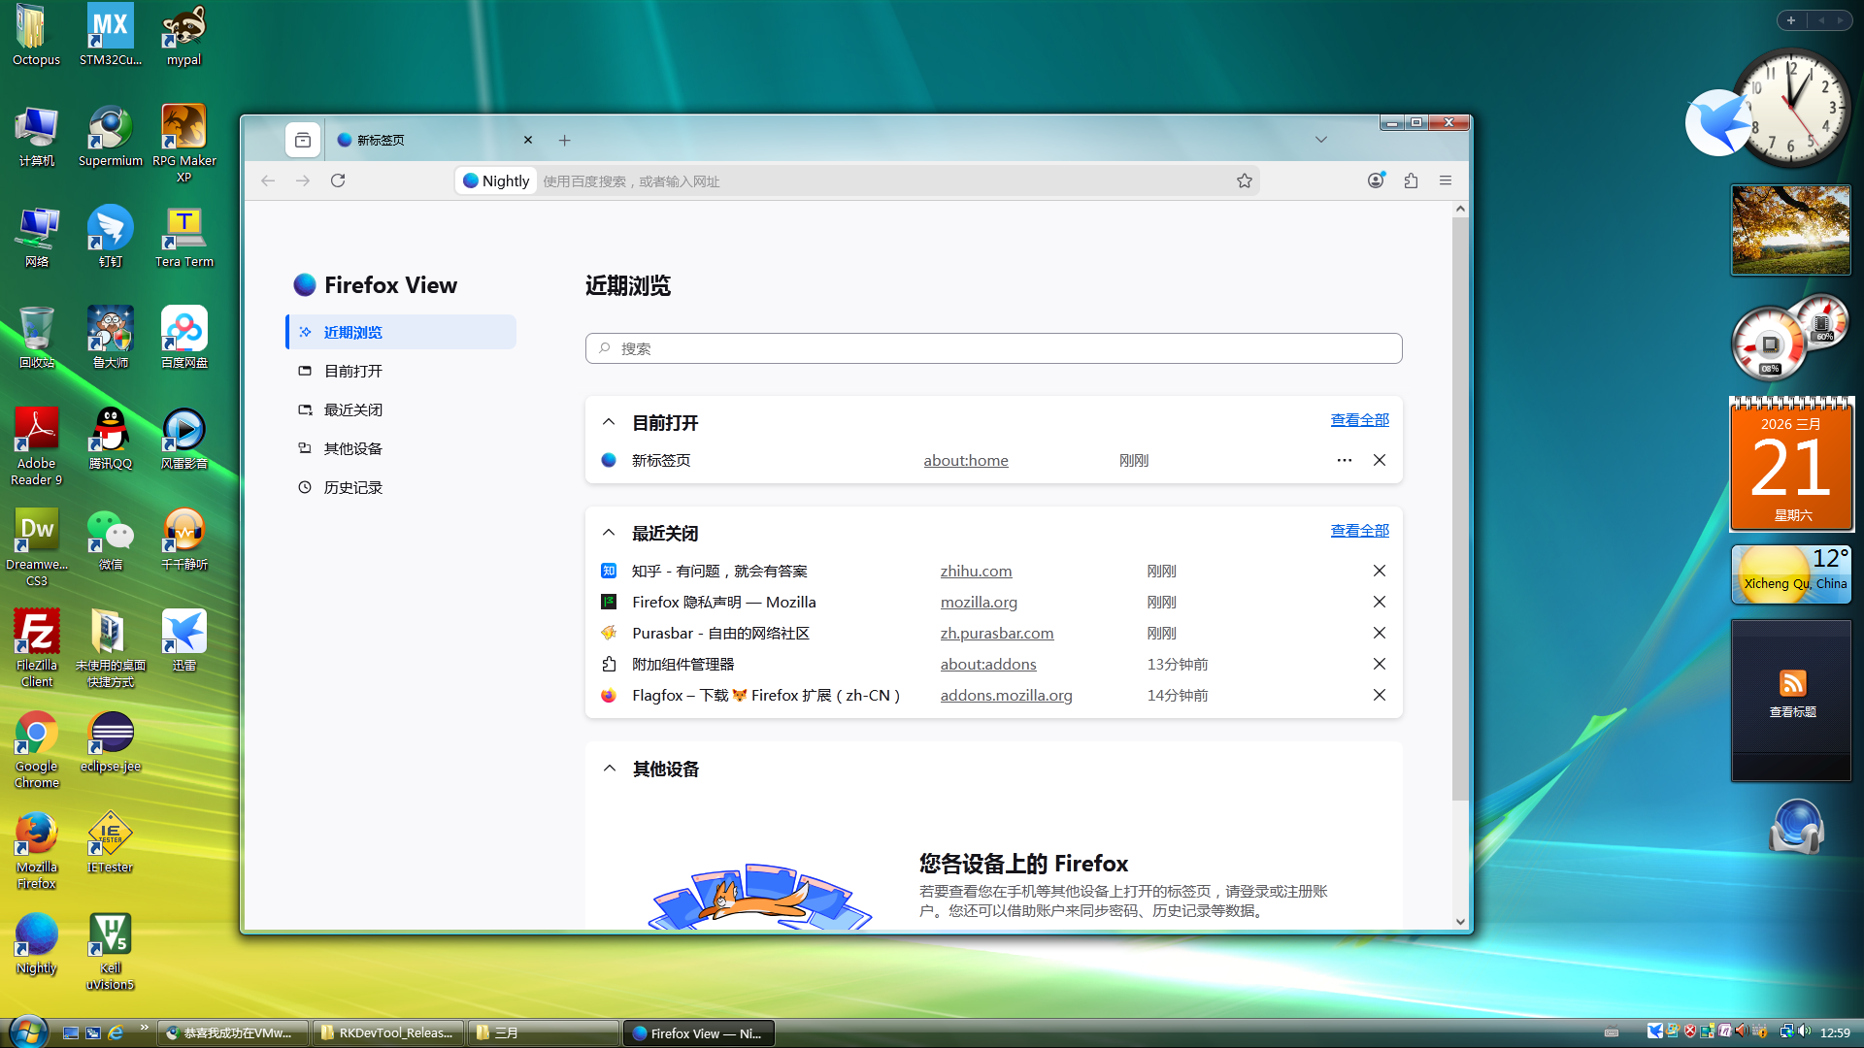Open new tab with plus icon
Viewport: 1864px width, 1048px height.
click(564, 141)
